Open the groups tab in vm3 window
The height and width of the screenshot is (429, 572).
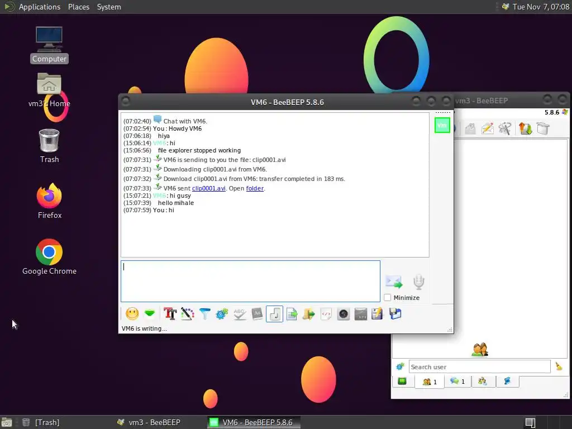point(483,381)
